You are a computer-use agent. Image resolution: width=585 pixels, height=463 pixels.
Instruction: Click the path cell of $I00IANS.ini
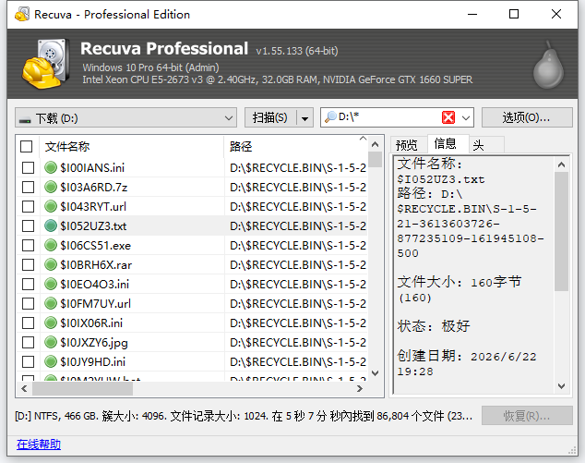(298, 168)
